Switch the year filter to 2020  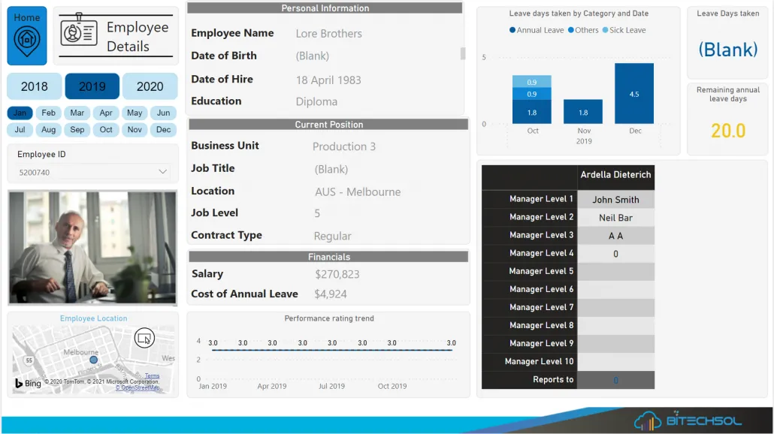click(x=150, y=86)
